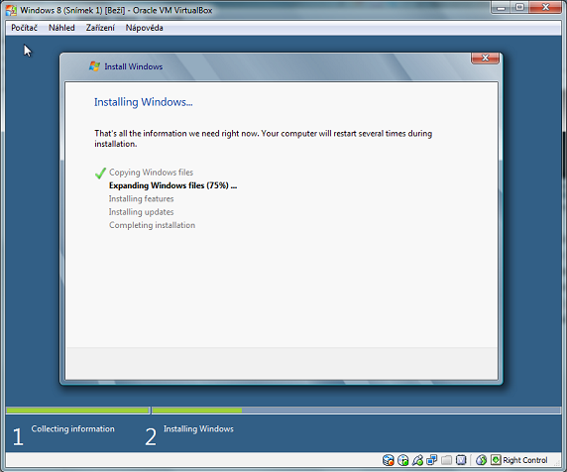Click the Installing Windows progress bar
The width and height of the screenshot is (567, 472).
click(356, 411)
